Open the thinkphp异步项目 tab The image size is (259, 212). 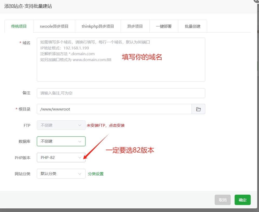pos(98,26)
